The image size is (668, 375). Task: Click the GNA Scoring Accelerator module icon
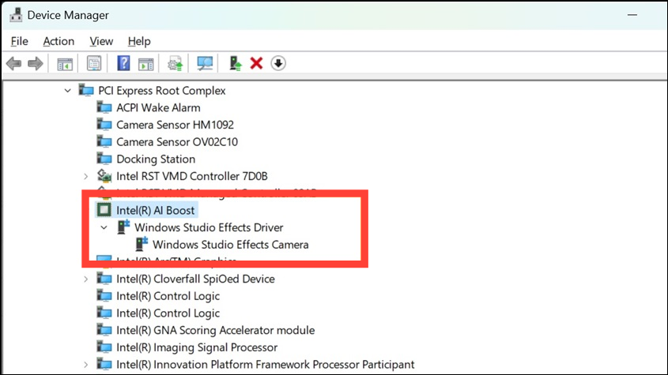pos(104,330)
